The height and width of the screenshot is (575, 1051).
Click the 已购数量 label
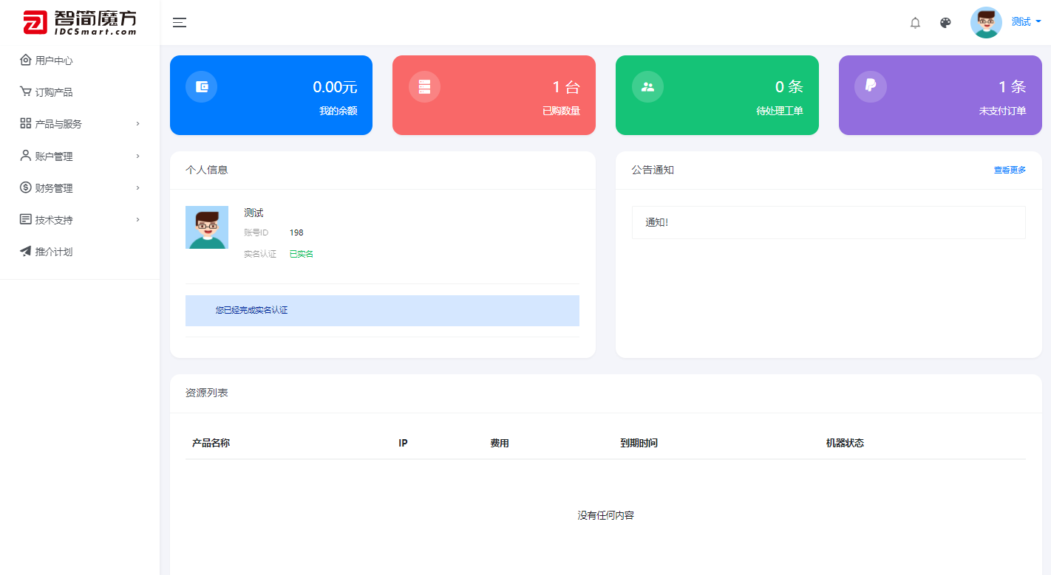tap(561, 111)
